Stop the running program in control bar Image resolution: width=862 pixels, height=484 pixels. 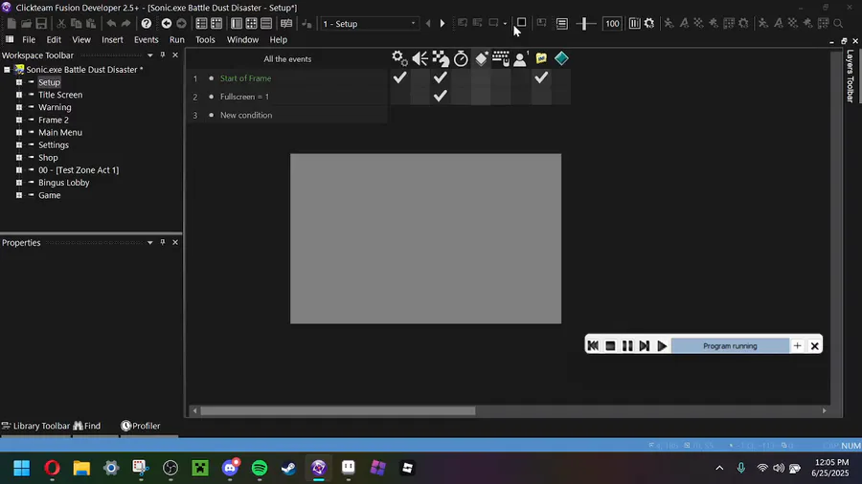[x=610, y=345]
